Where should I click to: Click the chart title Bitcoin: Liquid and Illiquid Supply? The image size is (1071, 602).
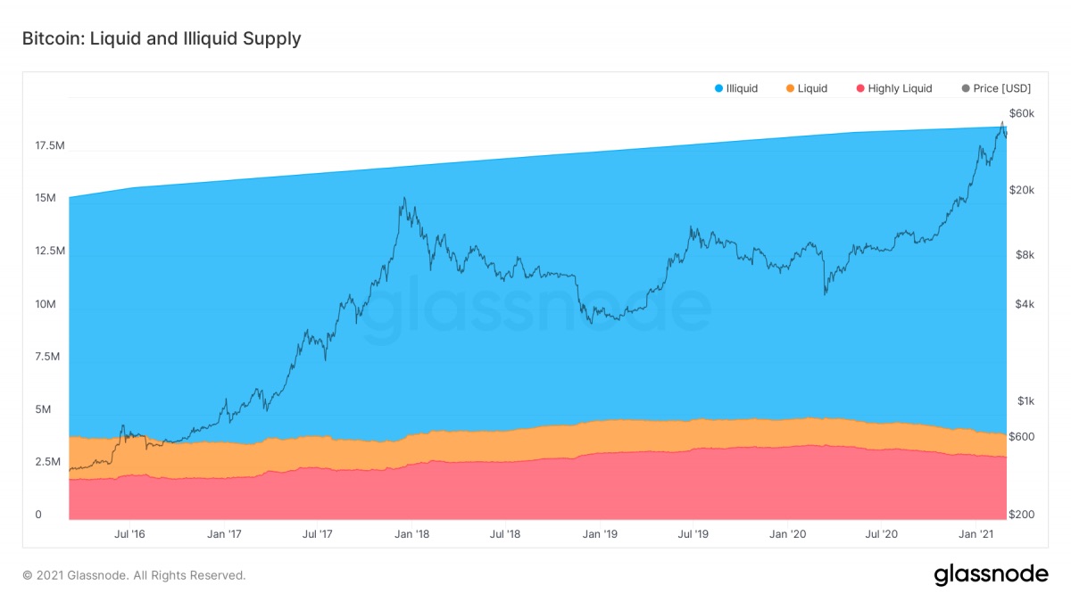click(162, 38)
